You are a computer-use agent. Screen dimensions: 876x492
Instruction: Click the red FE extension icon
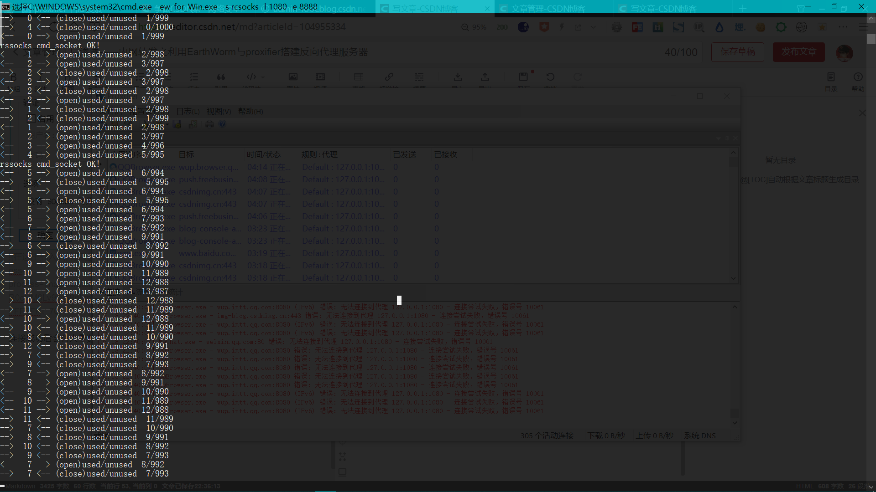click(x=637, y=27)
